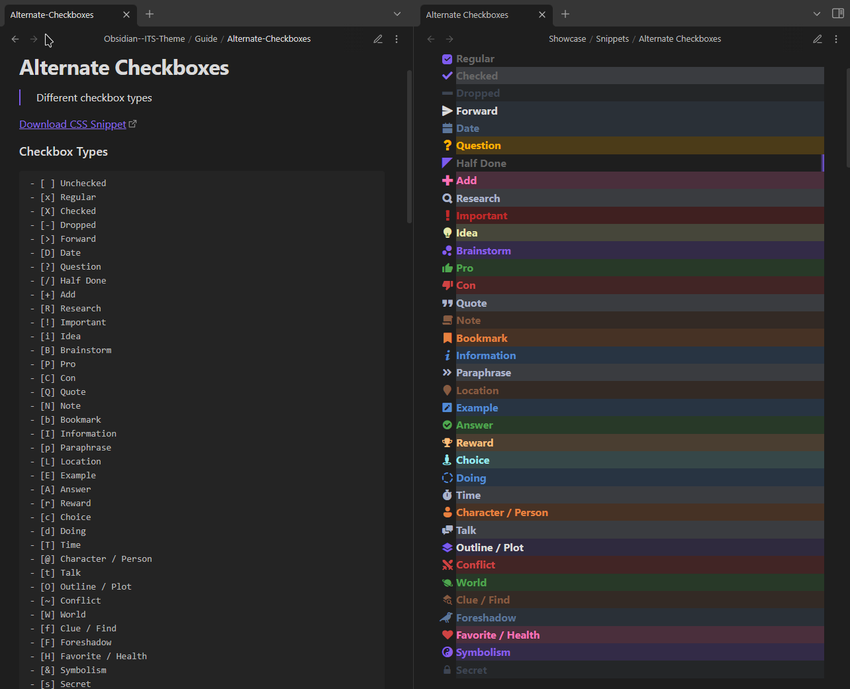Switch to the Alternate Checkboxes tab in right pane

pos(486,15)
